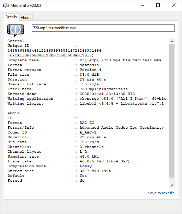Click the Complete name file path value
This screenshot has height=214, width=182.
pyautogui.click(x=121, y=60)
